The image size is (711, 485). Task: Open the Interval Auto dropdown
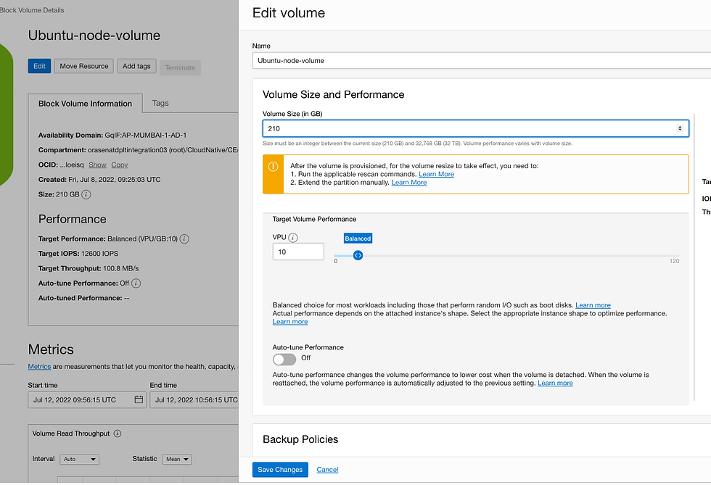click(80, 460)
